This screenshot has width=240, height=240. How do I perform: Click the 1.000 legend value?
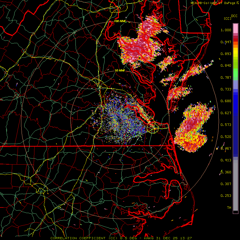tap(226, 30)
